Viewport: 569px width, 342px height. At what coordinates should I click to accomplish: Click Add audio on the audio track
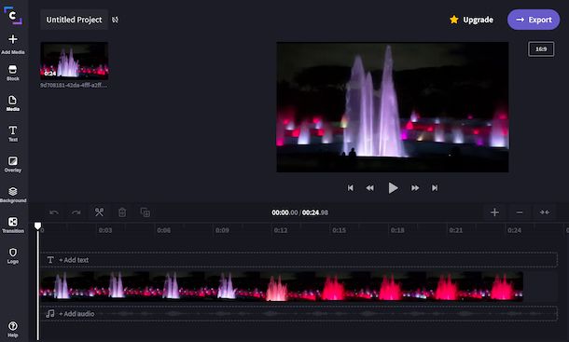pos(76,314)
